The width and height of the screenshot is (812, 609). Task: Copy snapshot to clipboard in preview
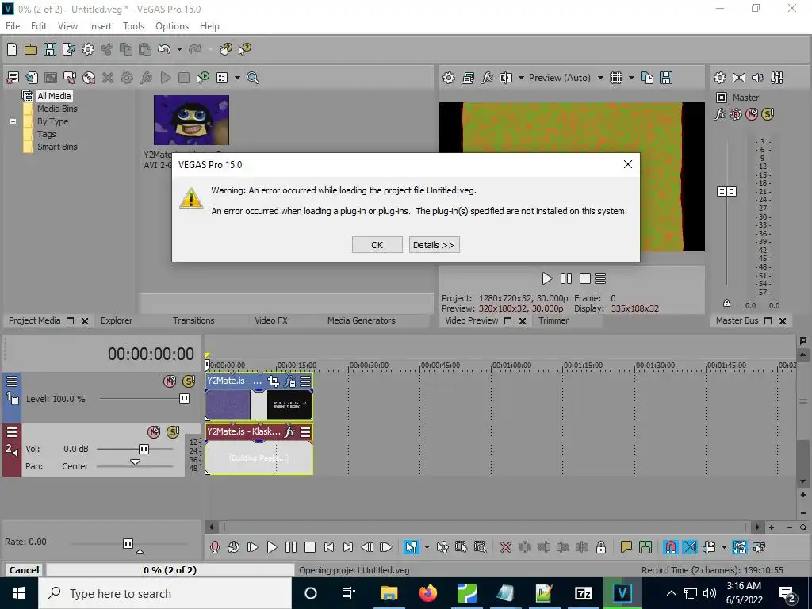647,78
